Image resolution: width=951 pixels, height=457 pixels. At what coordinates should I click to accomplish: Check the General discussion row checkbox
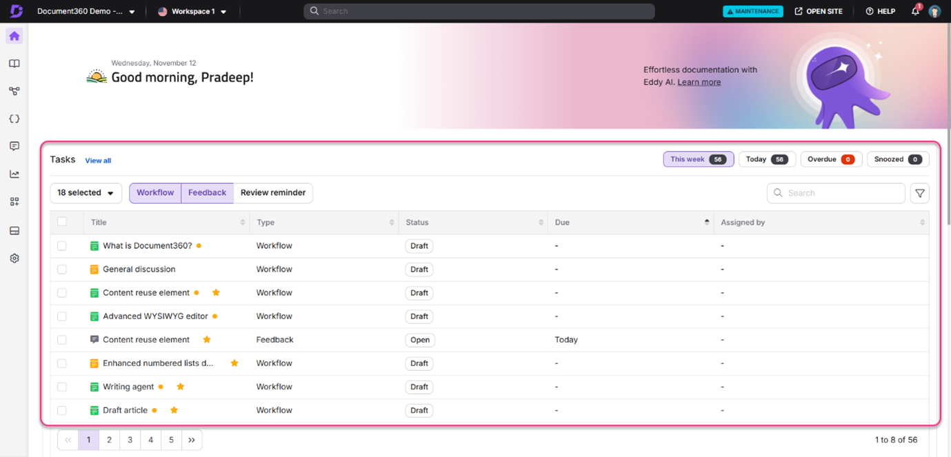click(62, 269)
